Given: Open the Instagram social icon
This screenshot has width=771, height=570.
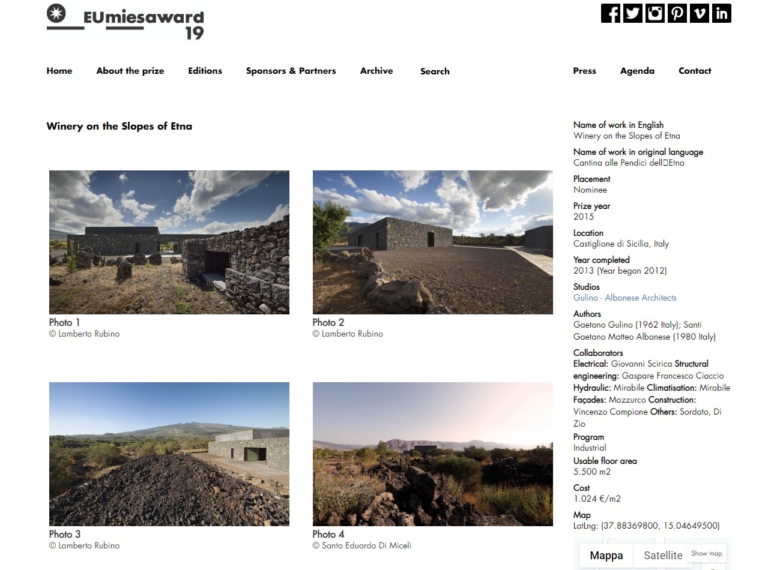Looking at the screenshot, I should (655, 13).
